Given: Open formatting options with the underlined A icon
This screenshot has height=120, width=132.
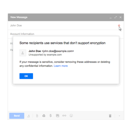Looking at the screenshot, I should (29, 116).
